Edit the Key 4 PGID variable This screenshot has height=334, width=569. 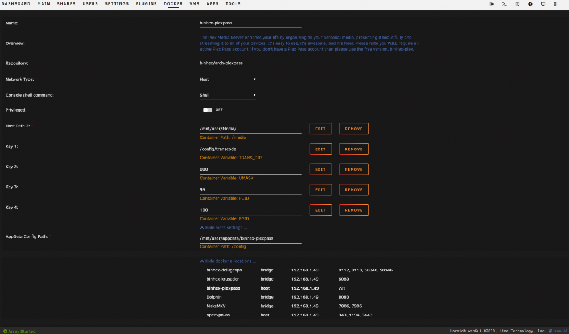(320, 210)
